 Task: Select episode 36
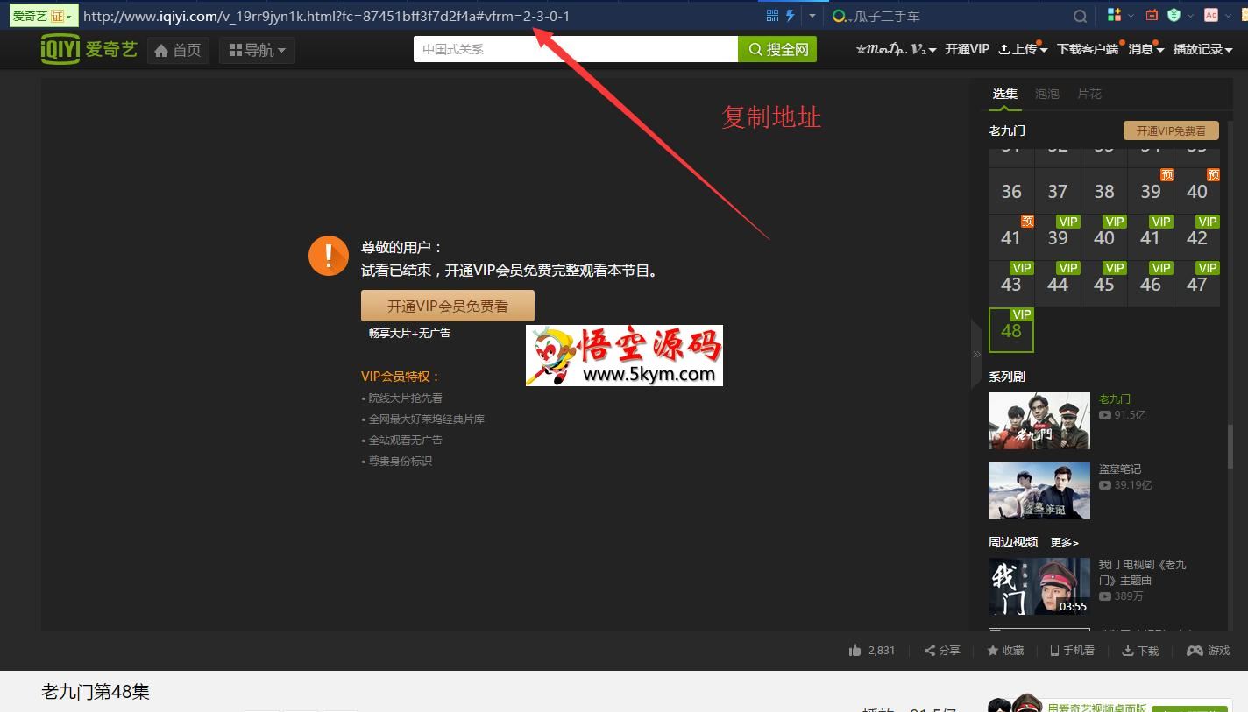point(1011,191)
